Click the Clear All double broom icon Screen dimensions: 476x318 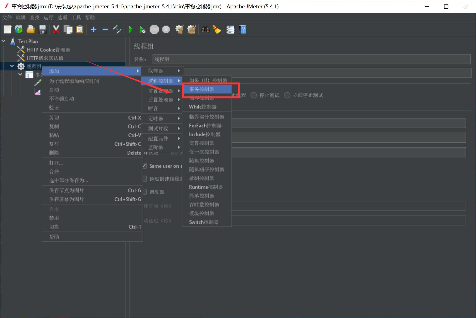coord(191,29)
